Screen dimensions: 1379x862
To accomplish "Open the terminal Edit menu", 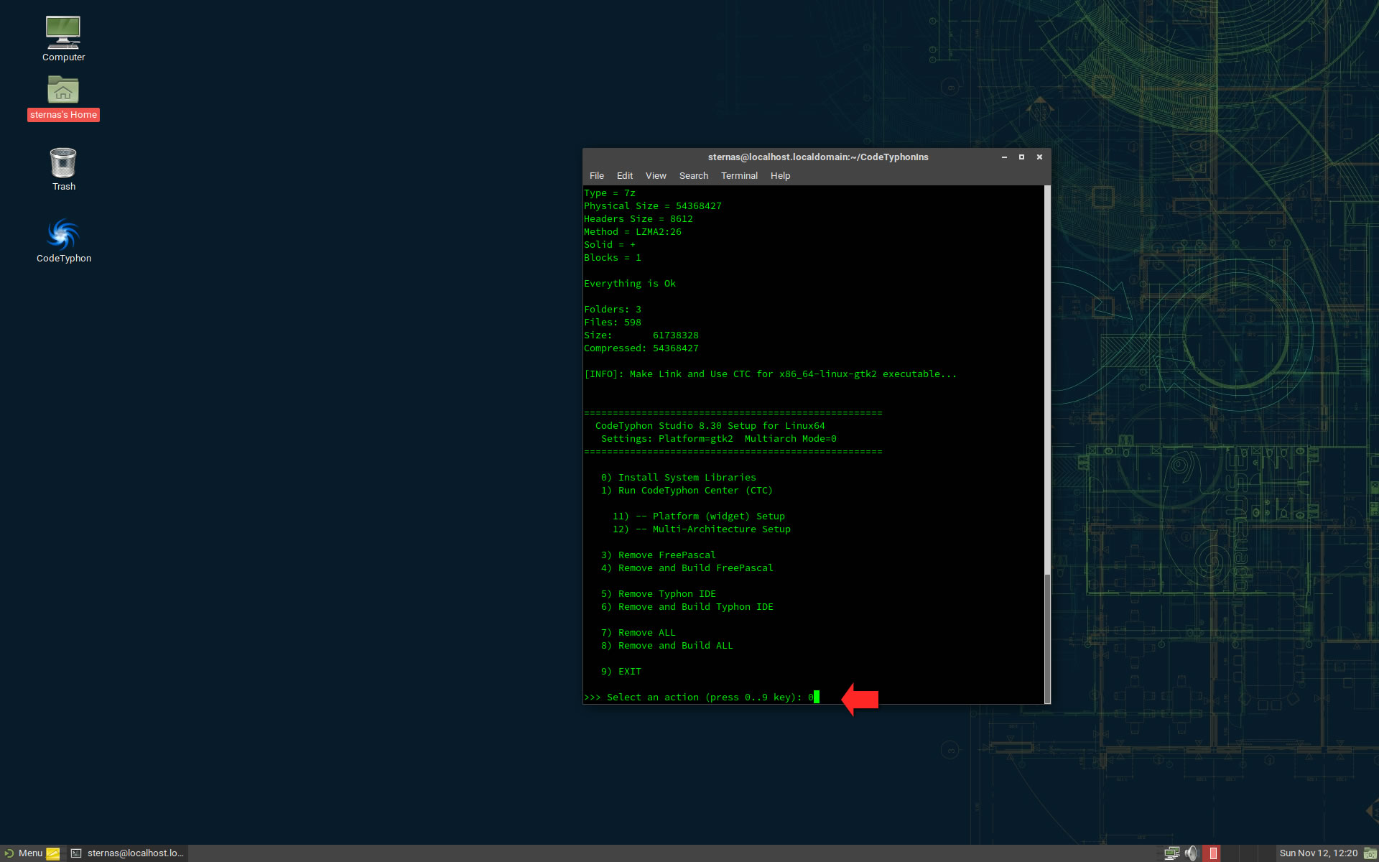I will point(625,176).
